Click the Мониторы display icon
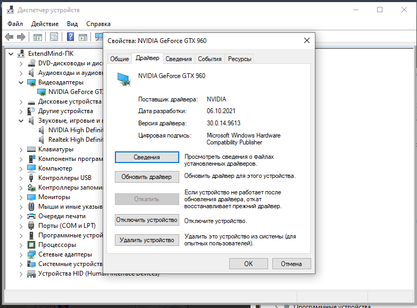The width and height of the screenshot is (417, 308). (31, 197)
